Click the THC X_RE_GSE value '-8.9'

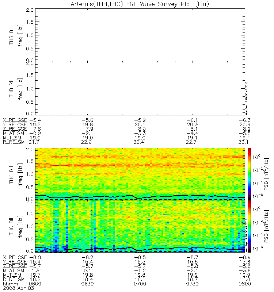tap(245, 257)
